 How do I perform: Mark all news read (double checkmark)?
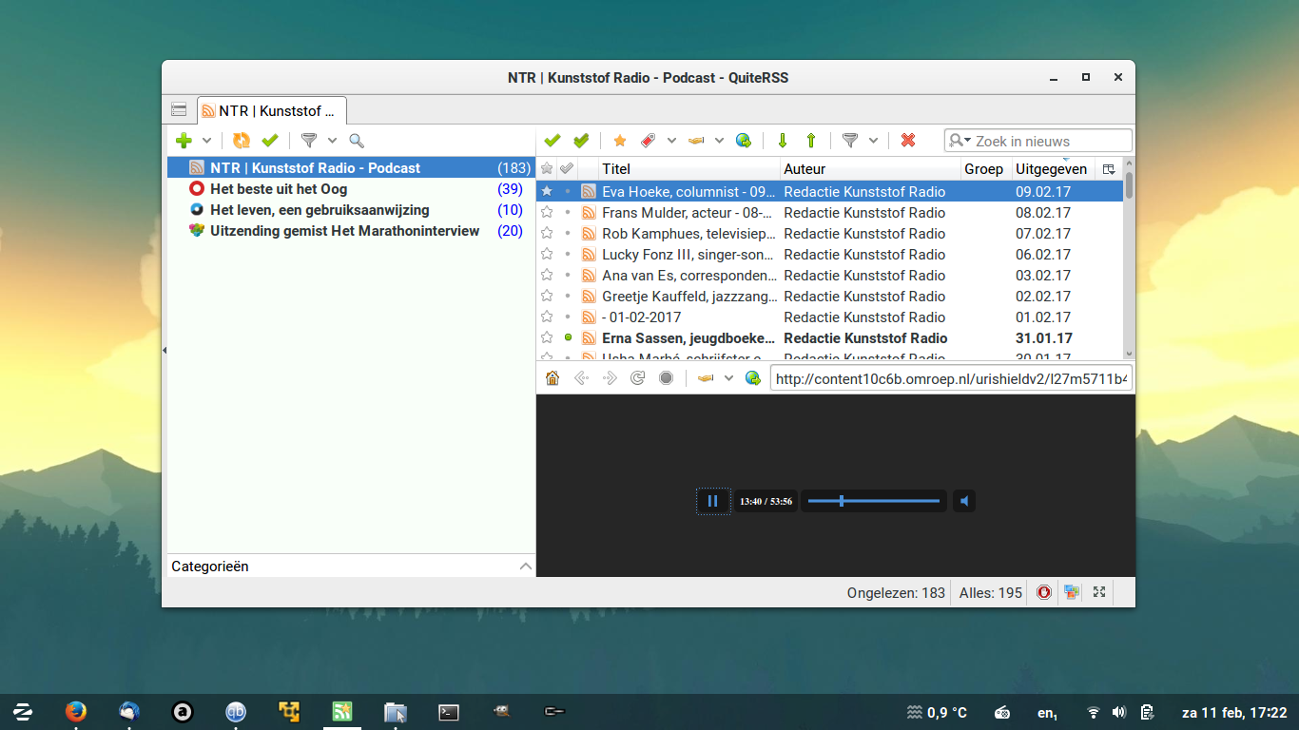pyautogui.click(x=581, y=141)
